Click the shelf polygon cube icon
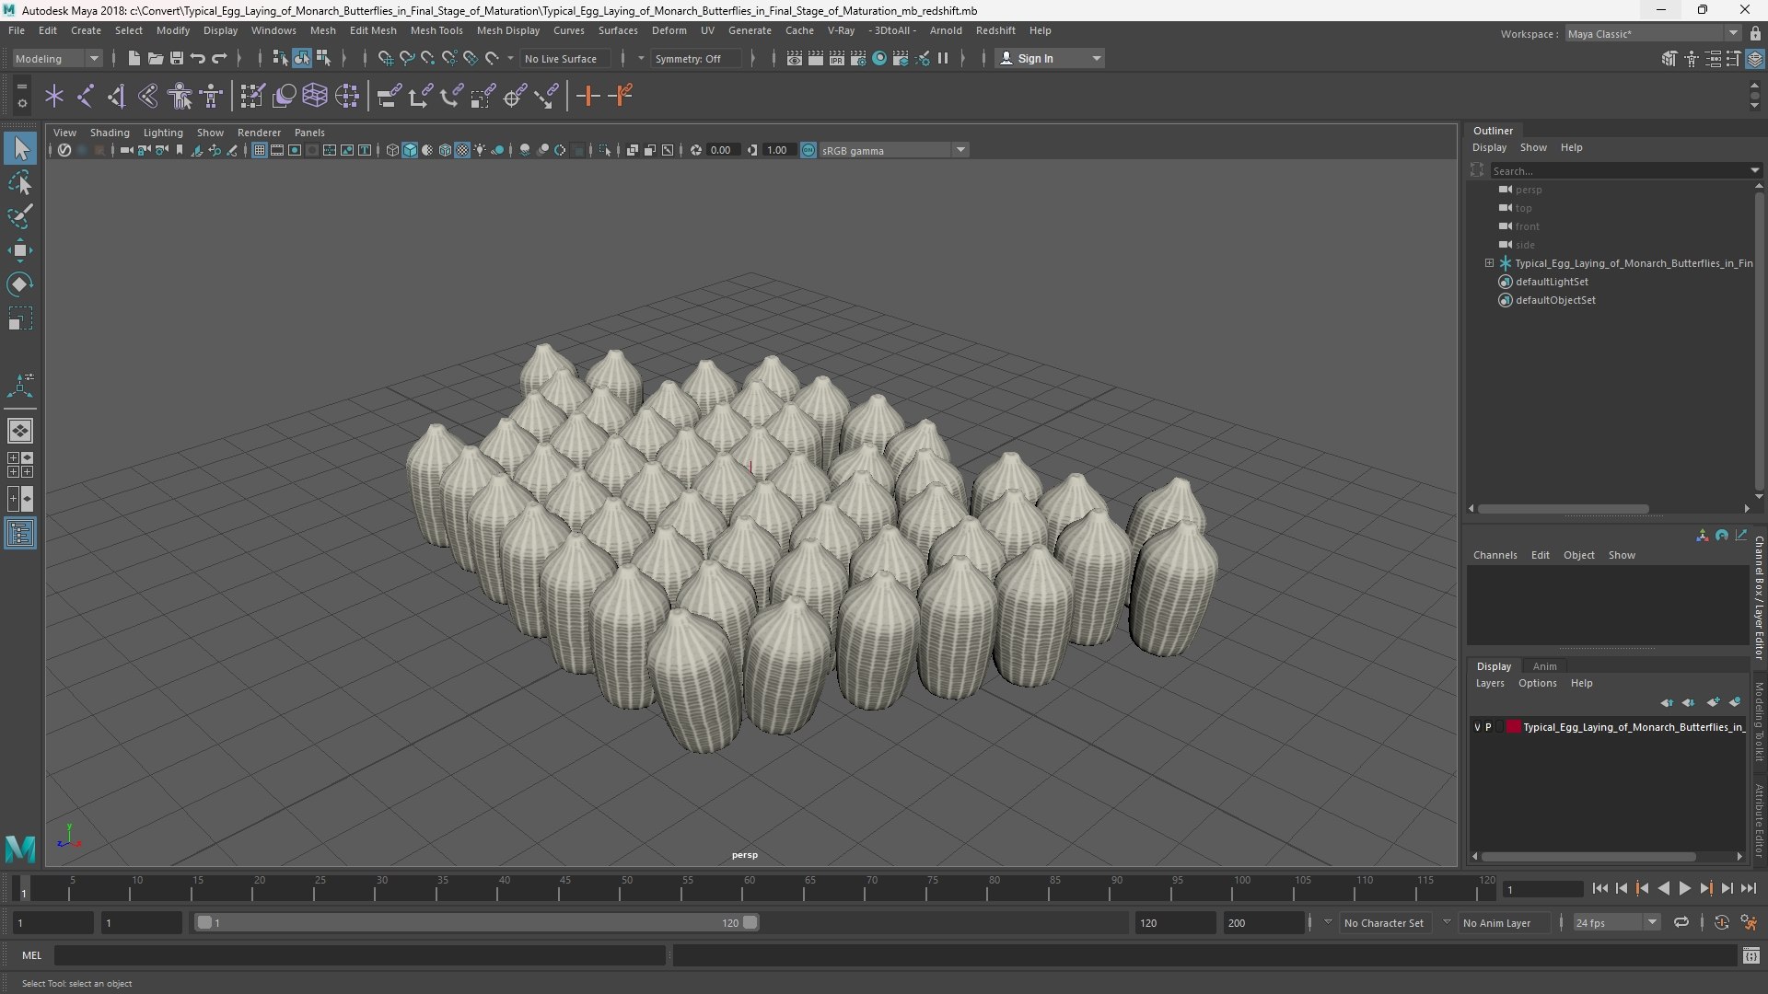Viewport: 1768px width, 994px height. (x=315, y=96)
